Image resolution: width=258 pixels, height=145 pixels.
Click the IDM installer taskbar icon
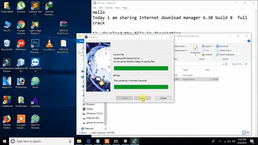135,141
